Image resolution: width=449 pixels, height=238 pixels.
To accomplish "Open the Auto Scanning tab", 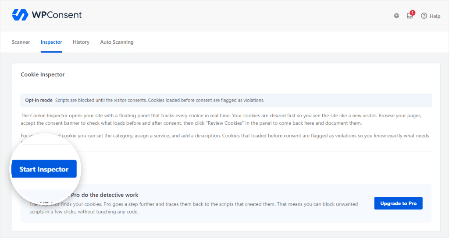I will pos(117,42).
